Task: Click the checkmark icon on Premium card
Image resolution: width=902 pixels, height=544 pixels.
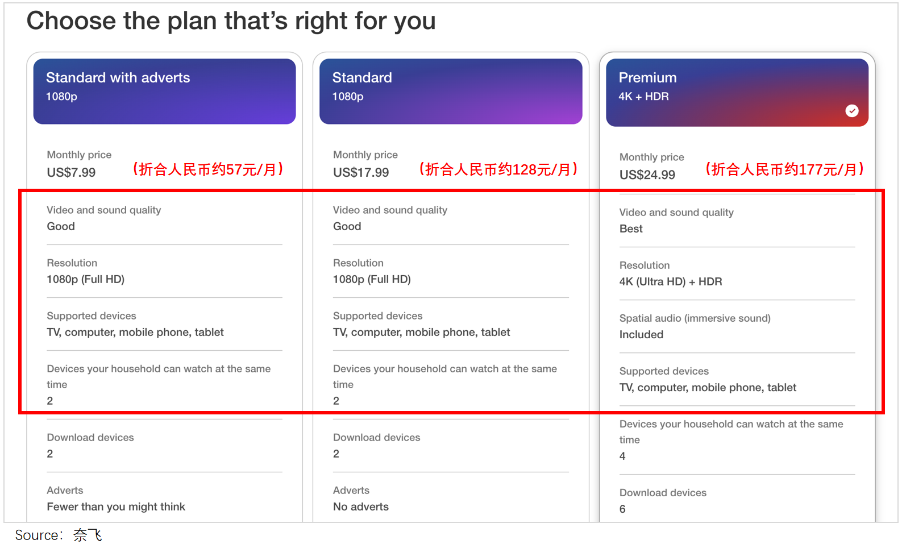Action: pos(851,111)
